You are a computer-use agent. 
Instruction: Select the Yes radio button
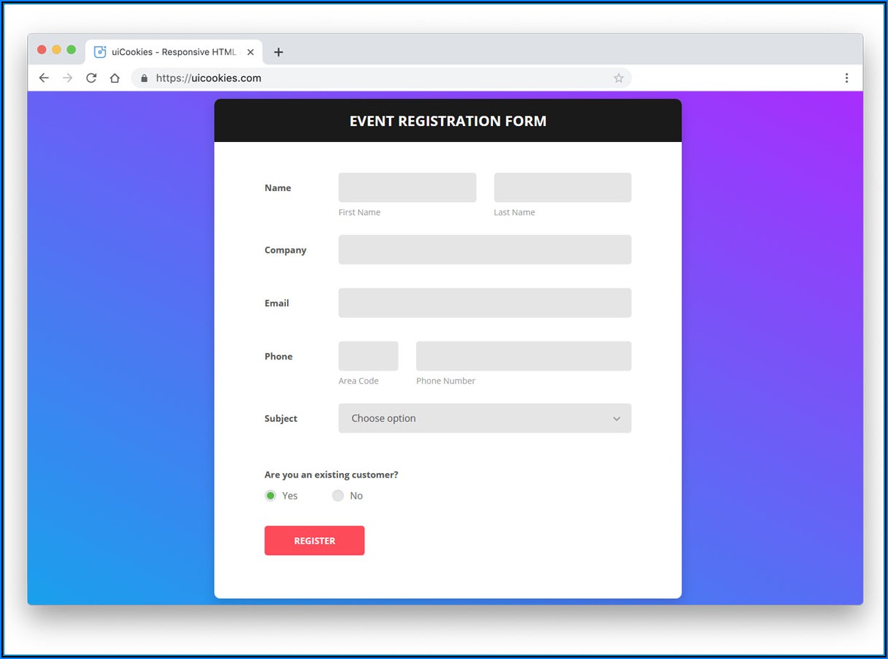[x=270, y=496]
